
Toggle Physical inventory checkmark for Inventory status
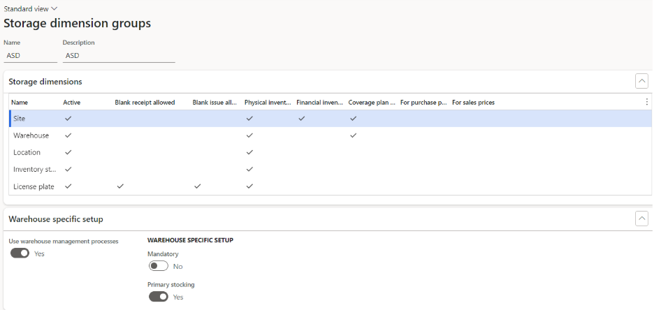point(249,169)
